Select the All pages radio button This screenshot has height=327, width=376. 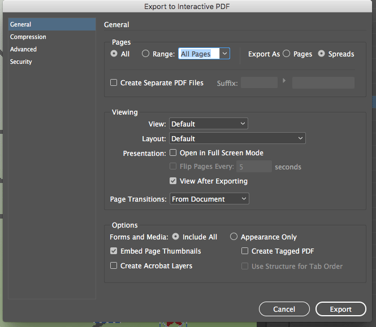114,54
